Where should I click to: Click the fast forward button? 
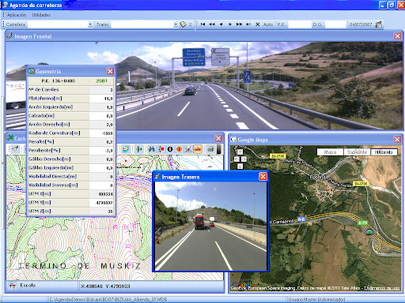coord(239,24)
